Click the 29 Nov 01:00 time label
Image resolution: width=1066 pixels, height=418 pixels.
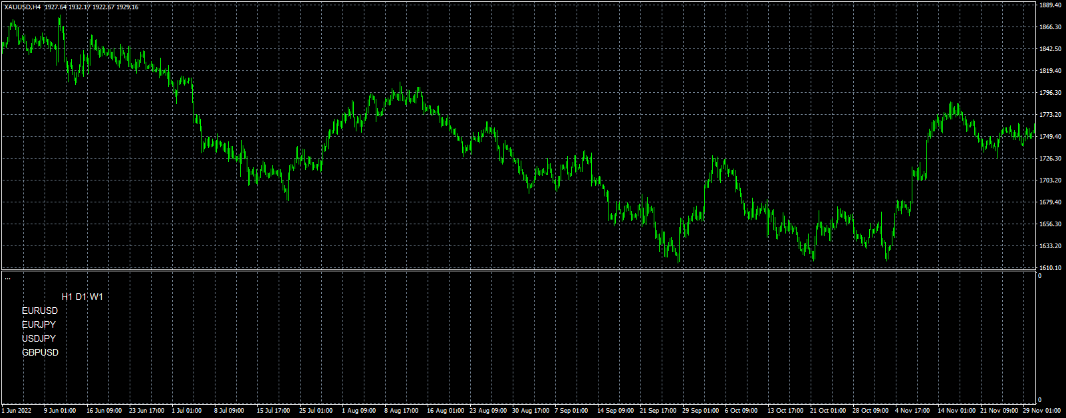1042,411
